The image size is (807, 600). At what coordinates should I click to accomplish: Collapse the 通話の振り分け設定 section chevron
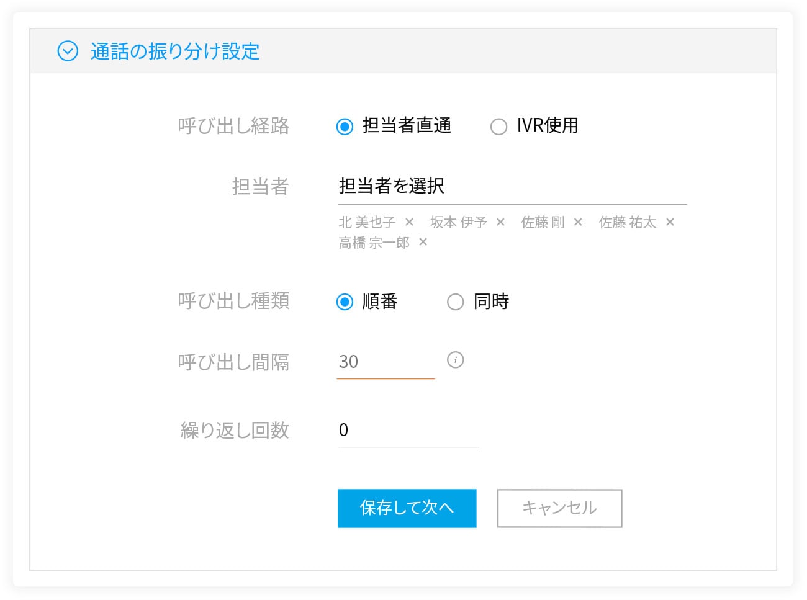pos(68,51)
